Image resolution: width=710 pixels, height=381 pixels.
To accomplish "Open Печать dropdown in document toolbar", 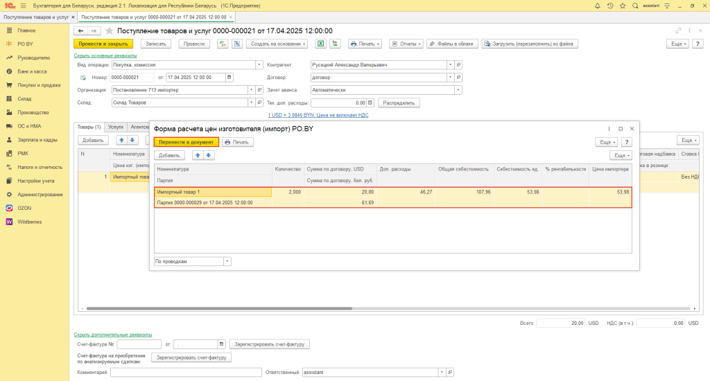I will pyautogui.click(x=365, y=44).
